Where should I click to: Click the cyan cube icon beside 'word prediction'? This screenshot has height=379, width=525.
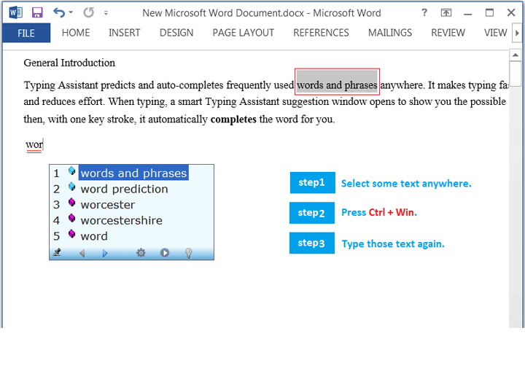click(x=71, y=187)
